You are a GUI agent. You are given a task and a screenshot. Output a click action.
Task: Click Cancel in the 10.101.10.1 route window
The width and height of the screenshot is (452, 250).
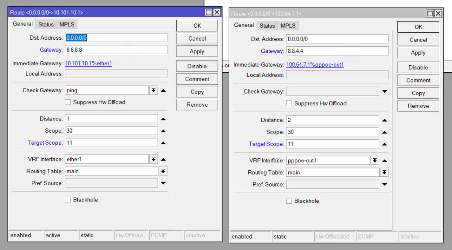(197, 39)
